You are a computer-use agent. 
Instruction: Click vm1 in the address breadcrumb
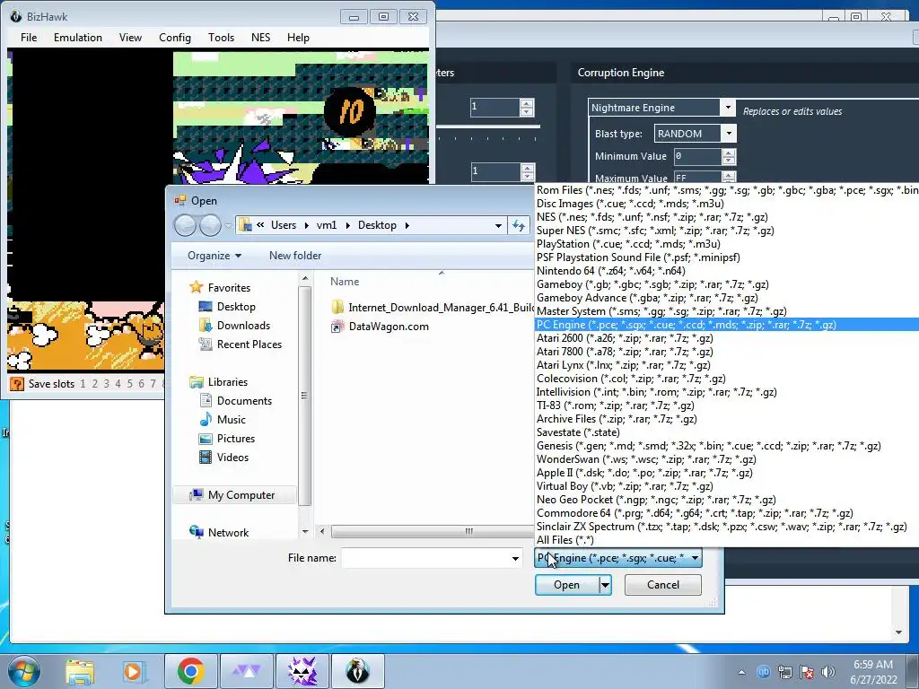[x=327, y=225]
